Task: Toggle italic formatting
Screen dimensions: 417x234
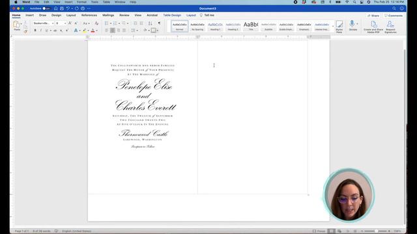Action: [40, 31]
